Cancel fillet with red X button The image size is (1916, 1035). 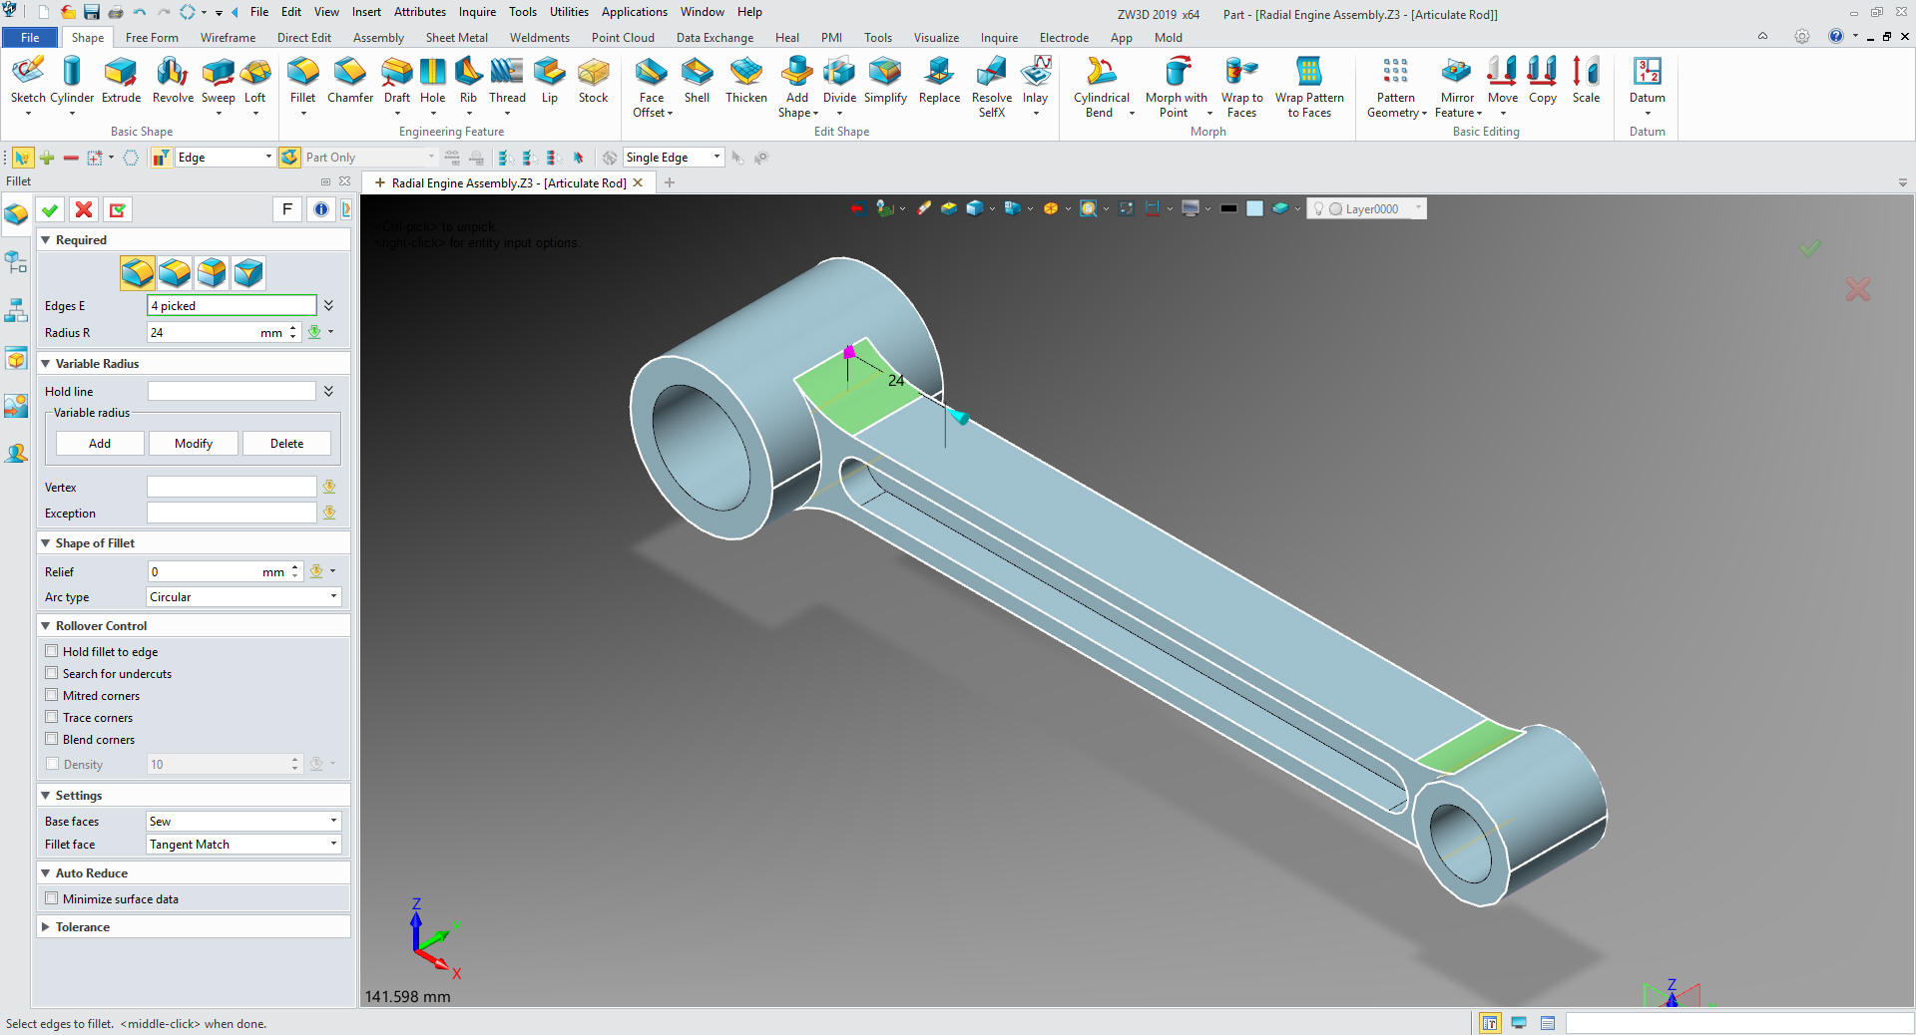(84, 209)
